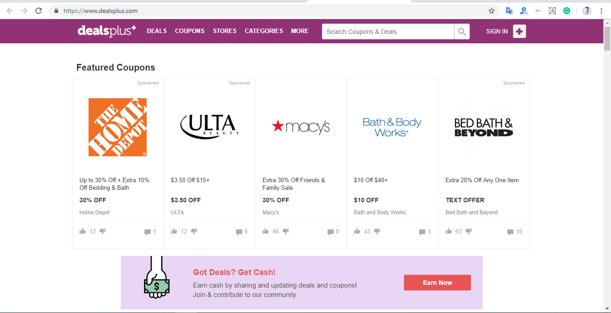Thumbs down the Home Depot coupon
The height and width of the screenshot is (313, 611).
(102, 231)
